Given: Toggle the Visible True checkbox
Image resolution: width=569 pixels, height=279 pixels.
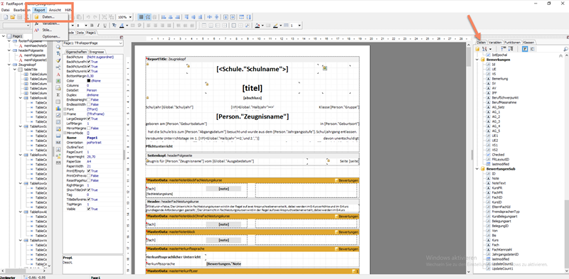Looking at the screenshot, I should coord(88,209).
